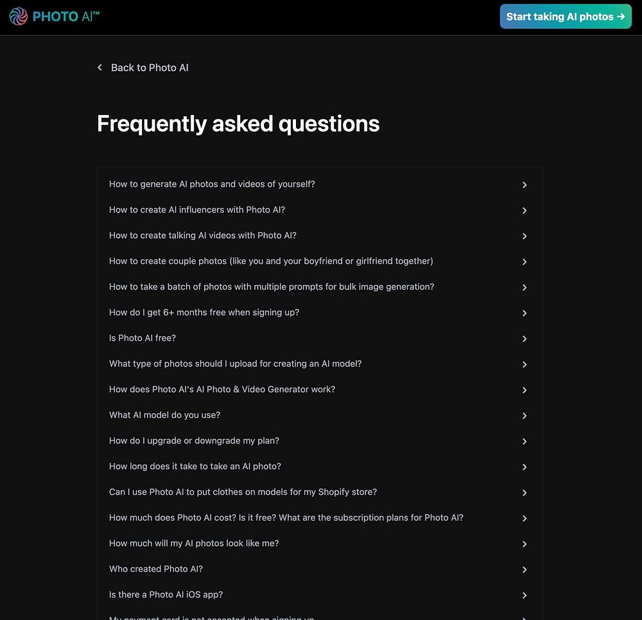Expand the Shopify store clothes question

[x=243, y=492]
